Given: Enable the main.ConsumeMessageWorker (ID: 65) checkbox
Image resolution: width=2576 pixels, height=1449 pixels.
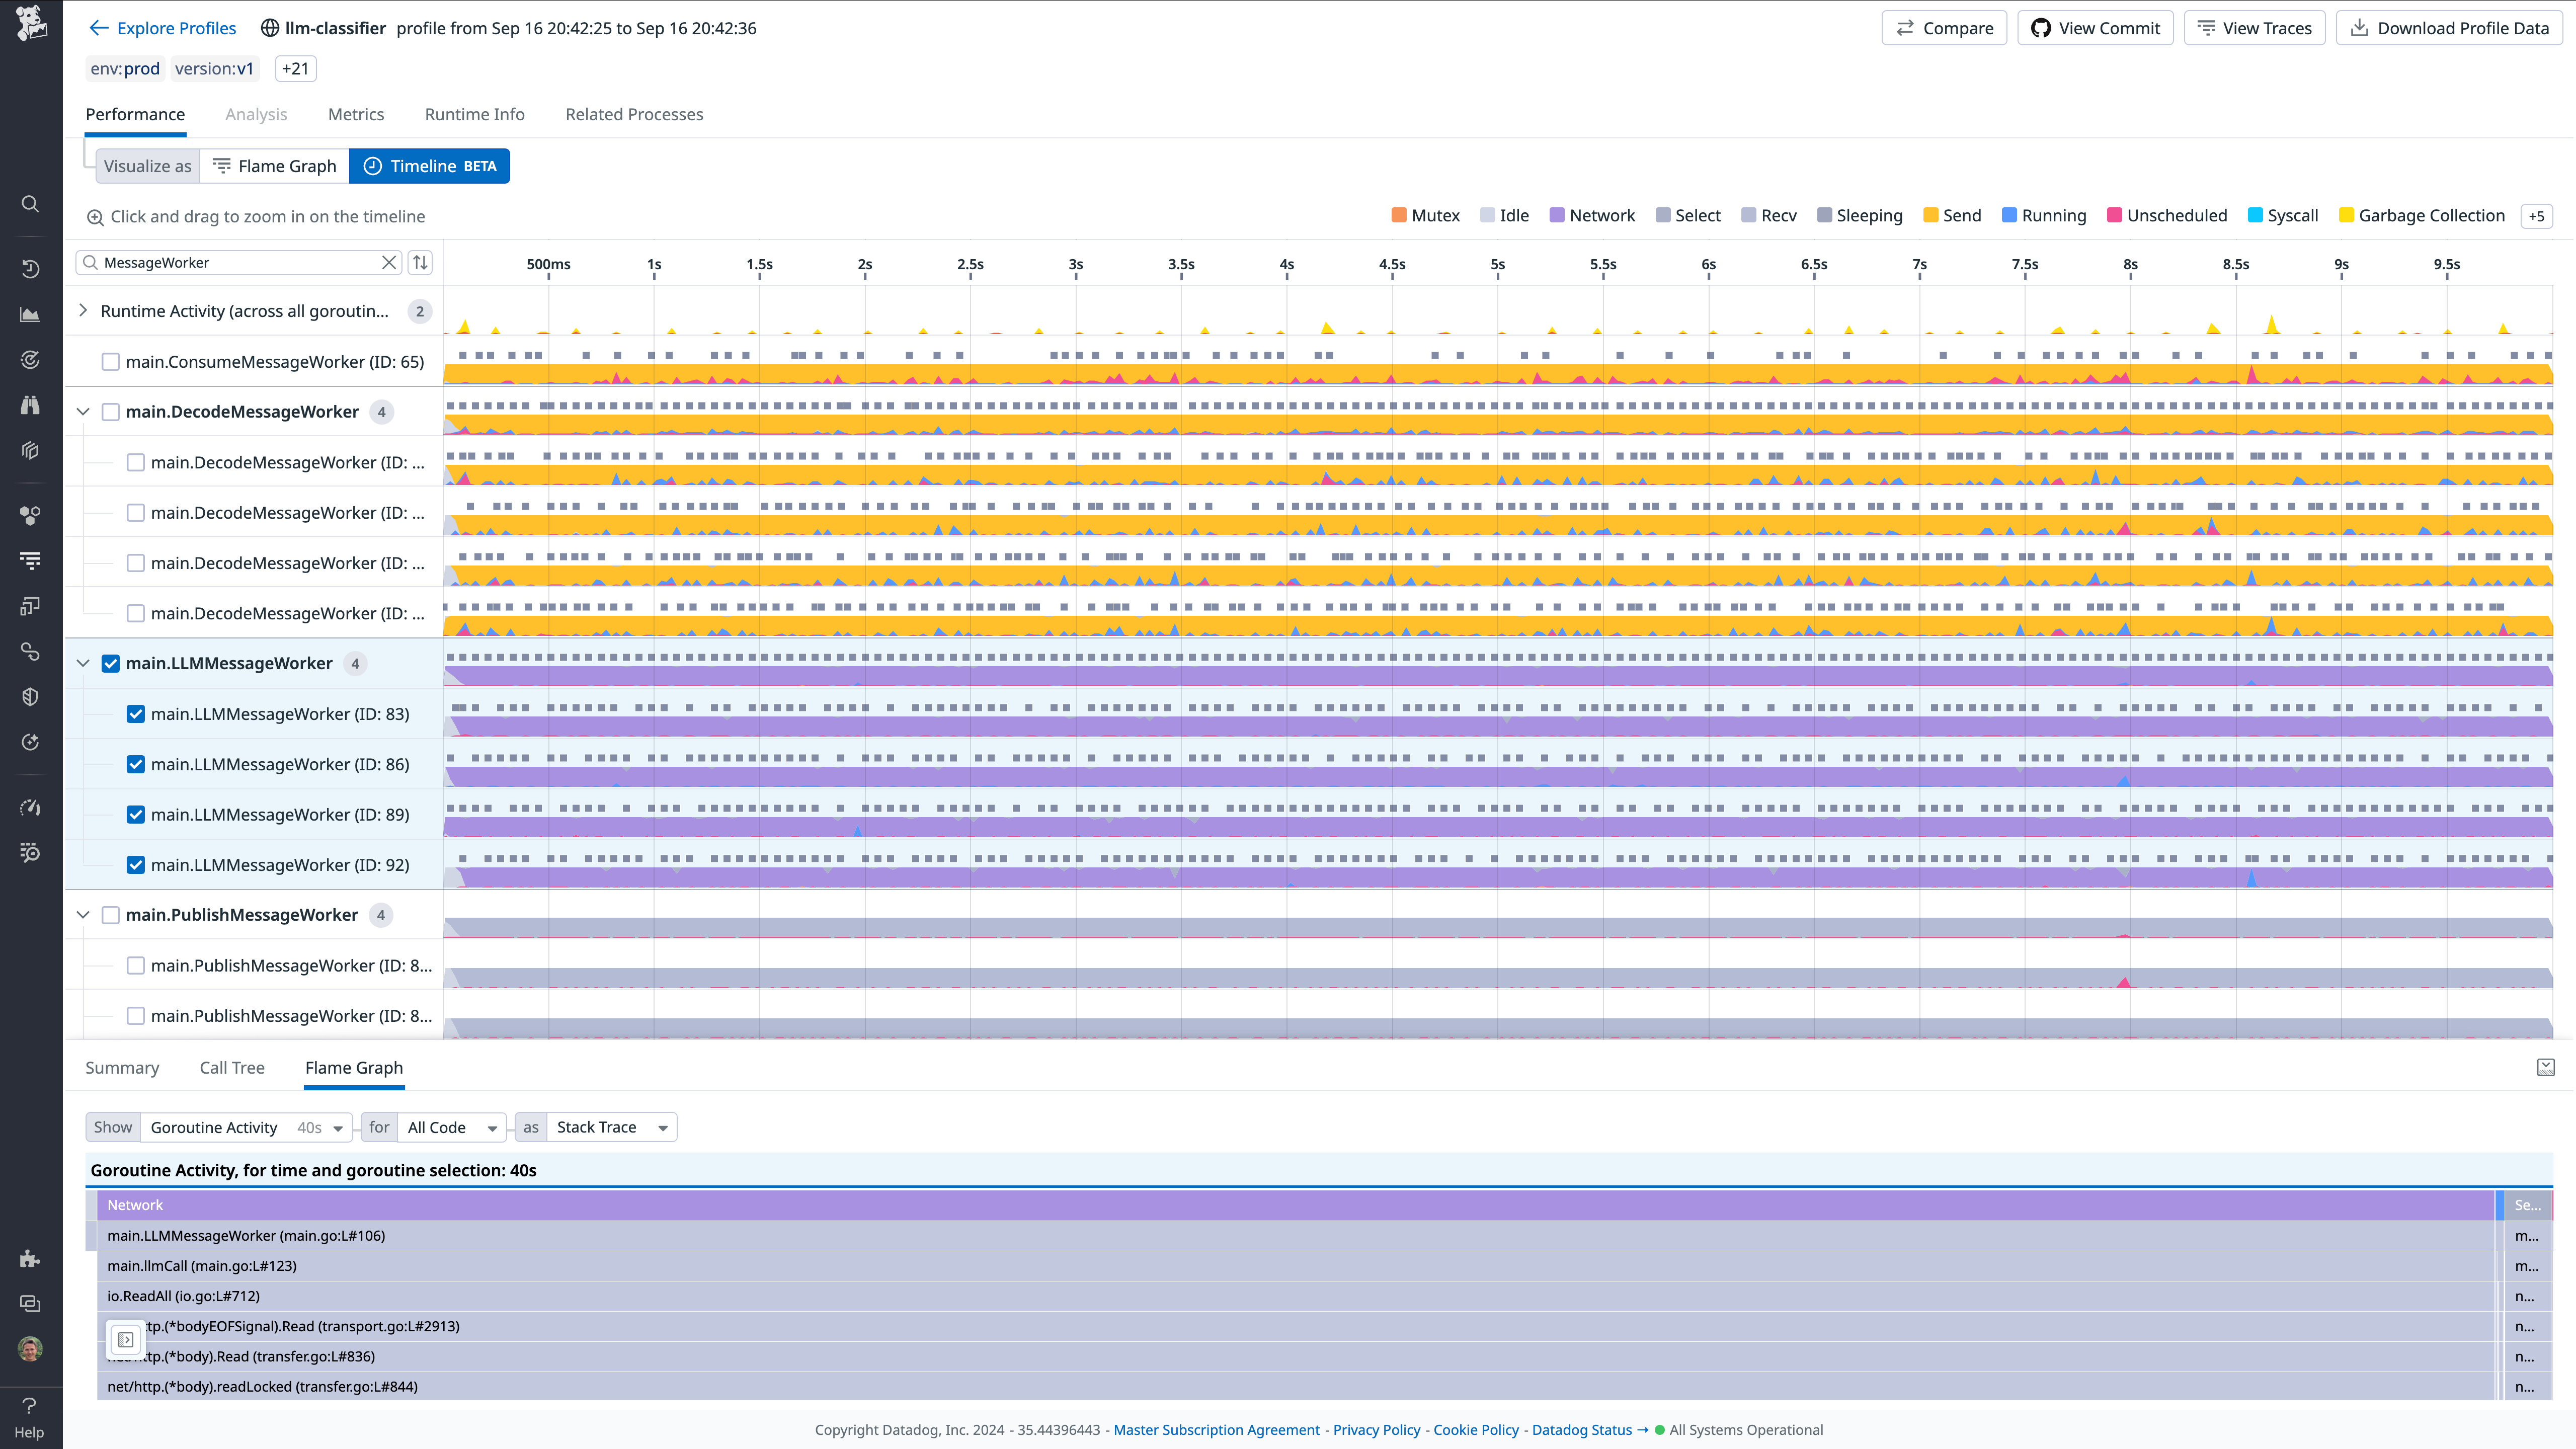Looking at the screenshot, I should click(x=110, y=361).
